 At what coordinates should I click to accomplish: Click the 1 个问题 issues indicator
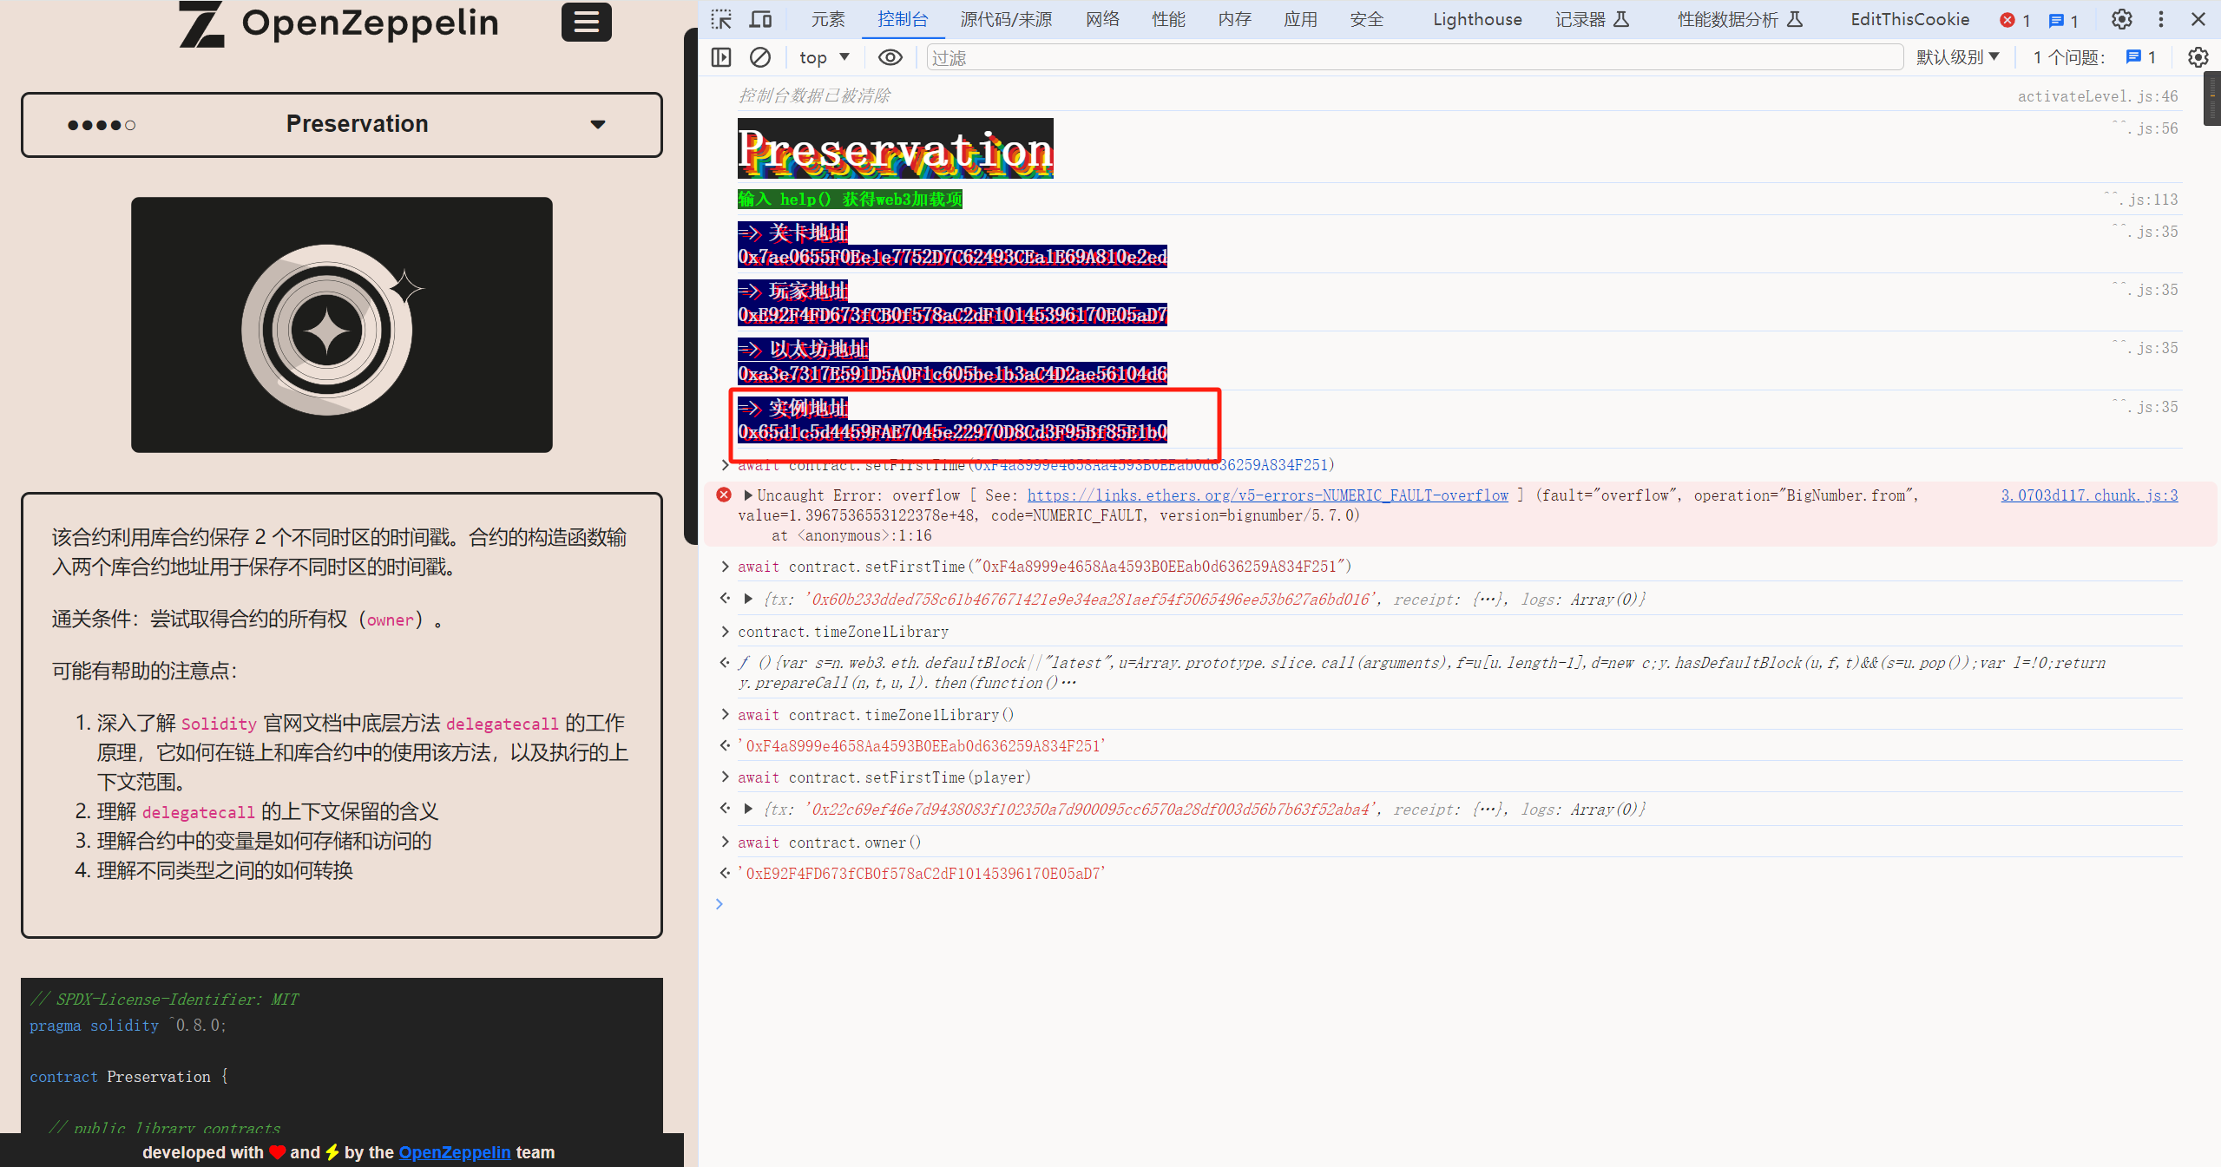(x=2094, y=57)
